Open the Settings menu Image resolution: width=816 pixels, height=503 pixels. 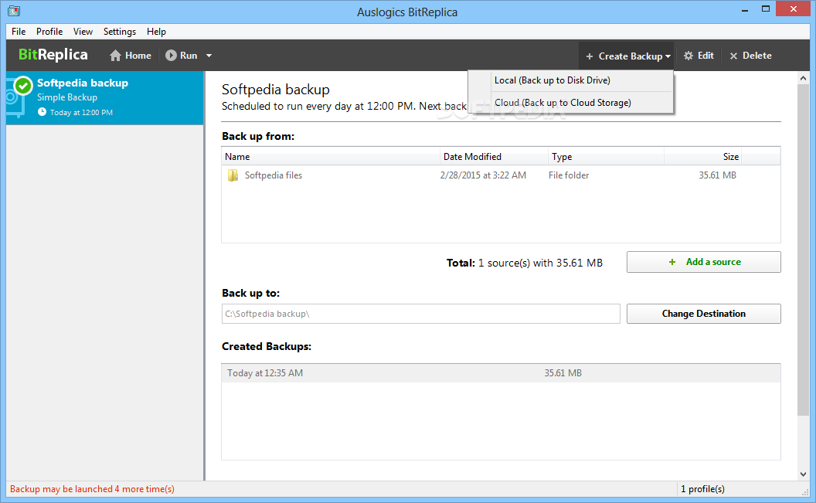pos(120,31)
